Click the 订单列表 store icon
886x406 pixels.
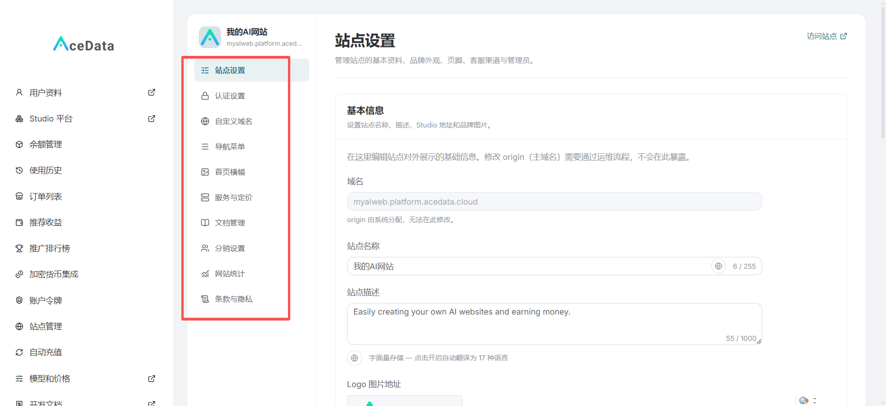click(x=19, y=196)
